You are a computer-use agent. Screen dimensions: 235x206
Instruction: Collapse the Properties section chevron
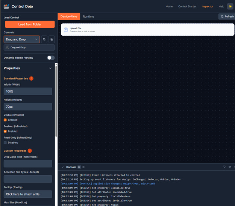click(50, 68)
